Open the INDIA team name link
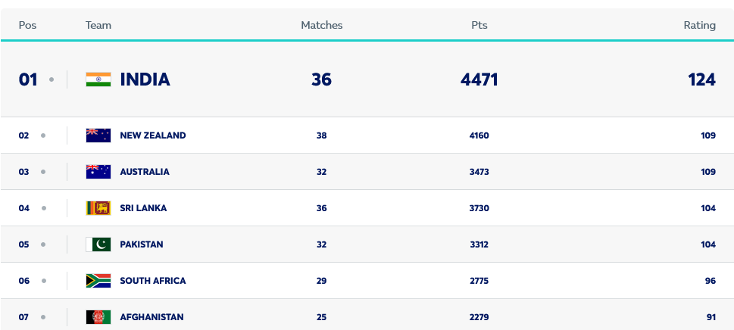This screenshot has height=330, width=734. 145,79
